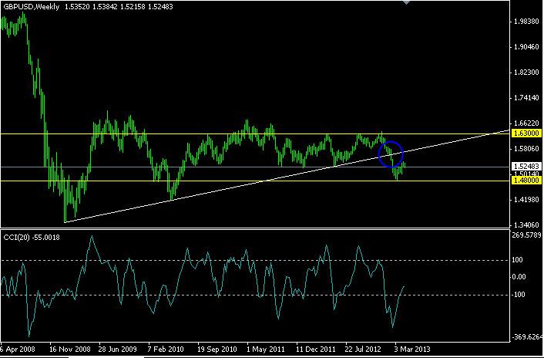This screenshot has width=544, height=358.
Task: Click the 1 May 2011 date label
Action: (265, 349)
